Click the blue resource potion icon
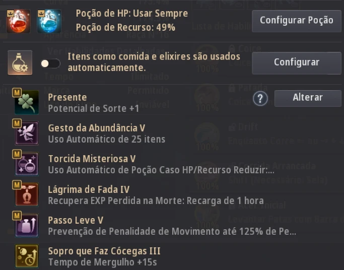 pos(49,21)
